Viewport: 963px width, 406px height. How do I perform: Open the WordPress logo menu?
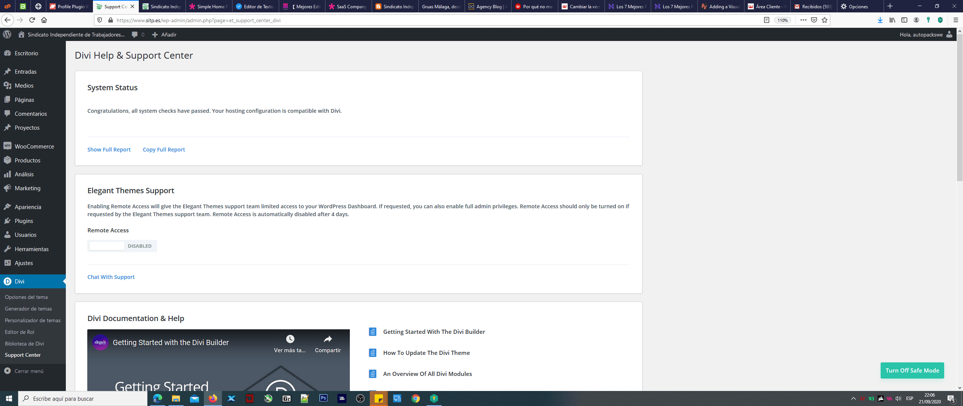coord(7,35)
